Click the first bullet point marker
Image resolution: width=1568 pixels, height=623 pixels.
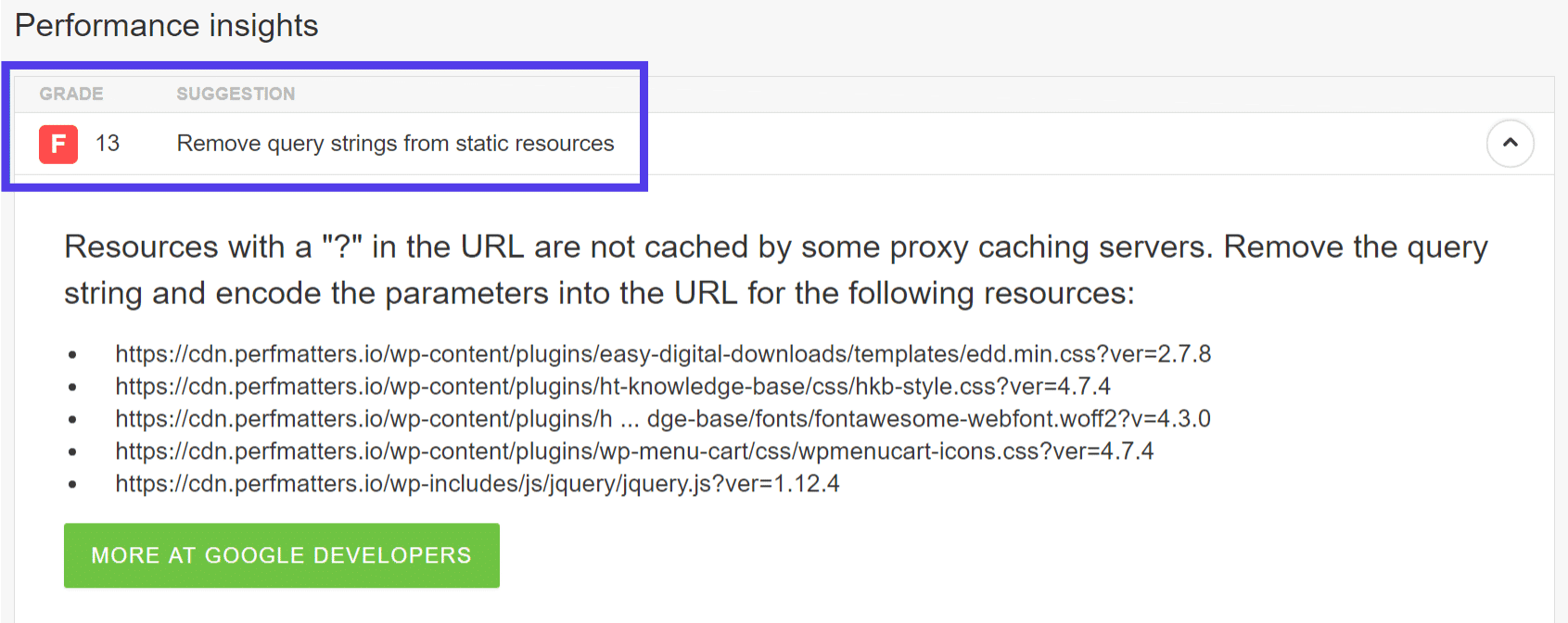tap(72, 354)
